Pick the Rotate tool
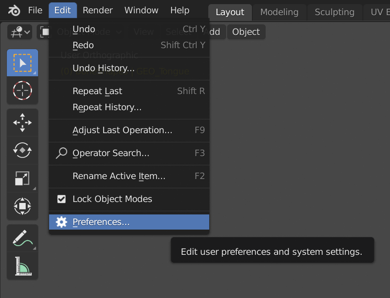Screen dimensions: 390x298 [x=22, y=150]
